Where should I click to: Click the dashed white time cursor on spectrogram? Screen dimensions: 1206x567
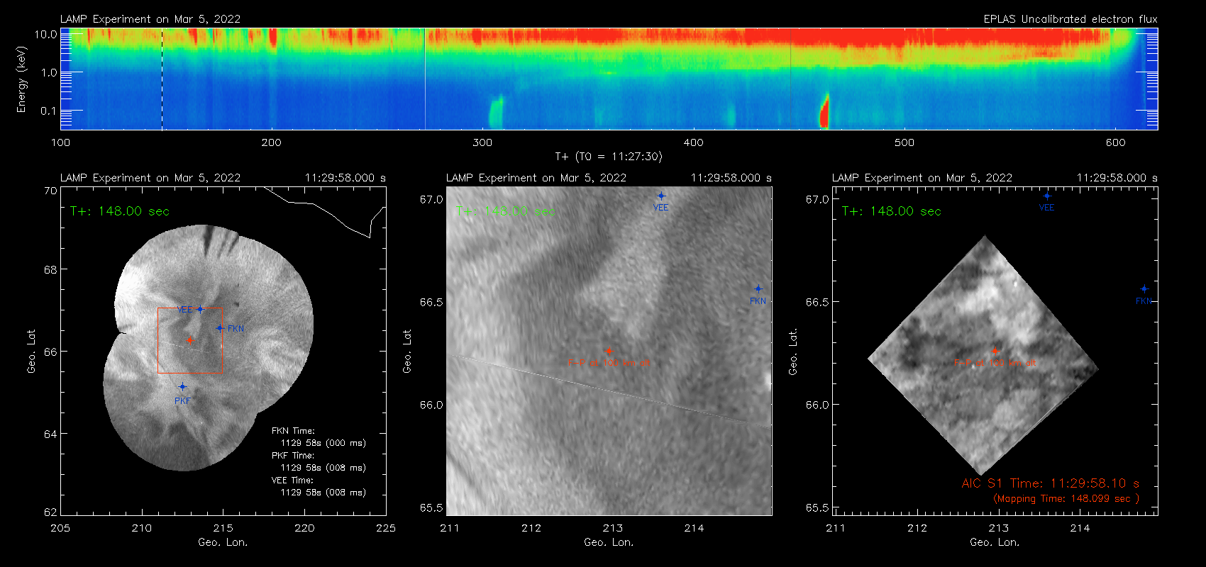pyautogui.click(x=162, y=79)
